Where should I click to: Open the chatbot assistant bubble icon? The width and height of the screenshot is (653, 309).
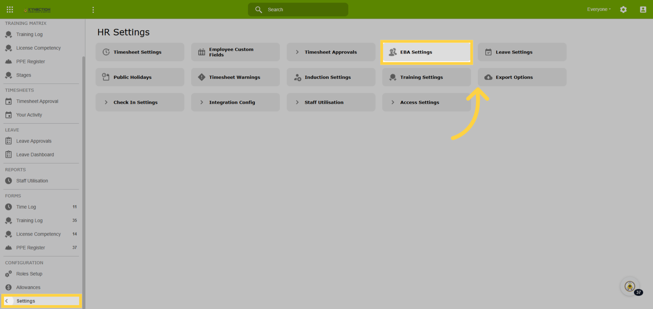pos(630,286)
